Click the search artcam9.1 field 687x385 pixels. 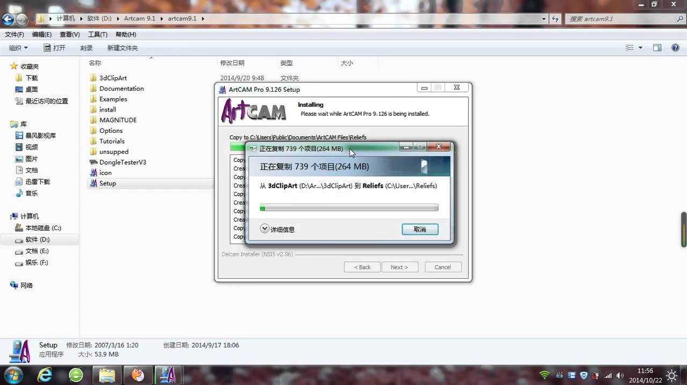[624, 19]
